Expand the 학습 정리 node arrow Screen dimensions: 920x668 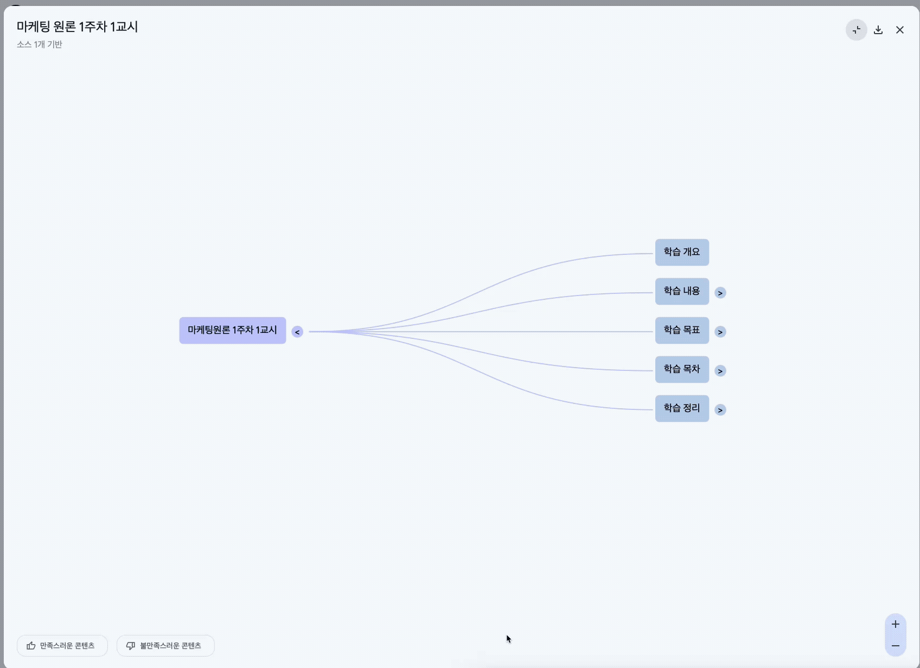(720, 410)
